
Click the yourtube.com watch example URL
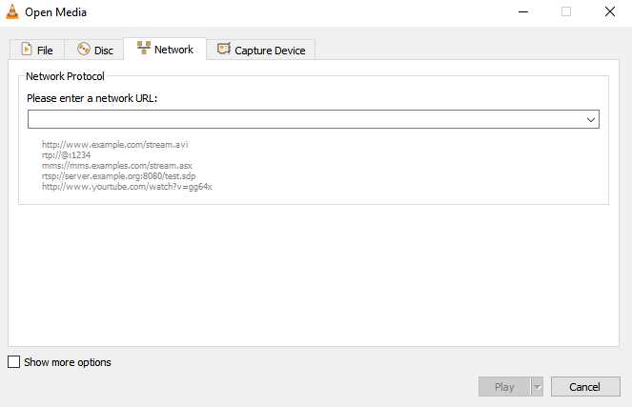pos(127,187)
